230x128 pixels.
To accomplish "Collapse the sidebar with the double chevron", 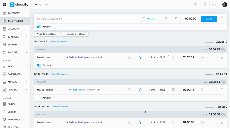I will pos(30,66).
